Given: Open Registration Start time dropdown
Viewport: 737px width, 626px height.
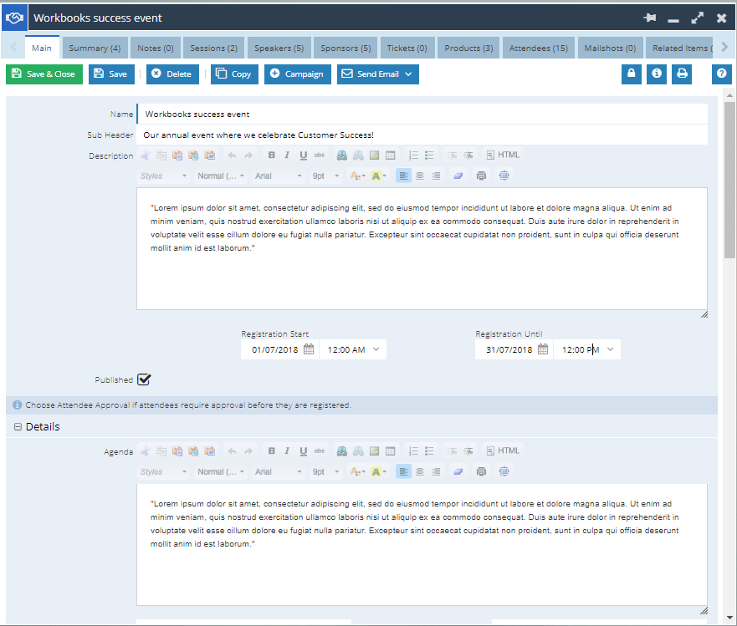Looking at the screenshot, I should [x=376, y=349].
